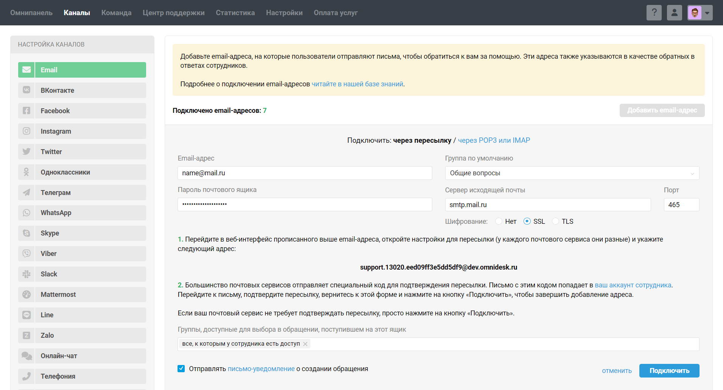Click the Email-адрес input field
Viewport: 723px width, 390px height.
[304, 173]
